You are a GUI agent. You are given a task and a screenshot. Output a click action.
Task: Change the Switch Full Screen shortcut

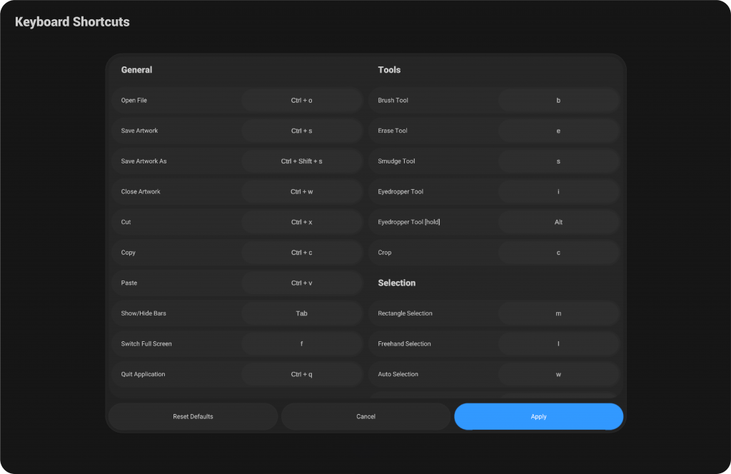(x=301, y=343)
